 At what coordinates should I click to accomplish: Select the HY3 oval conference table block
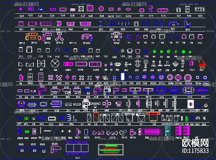coord(188,90)
